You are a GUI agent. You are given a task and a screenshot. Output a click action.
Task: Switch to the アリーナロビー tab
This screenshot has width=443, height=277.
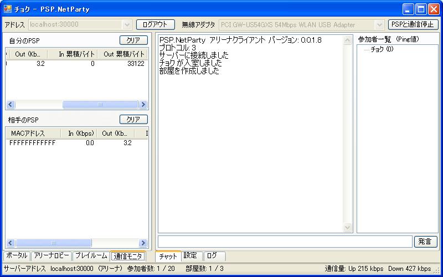pyautogui.click(x=51, y=256)
